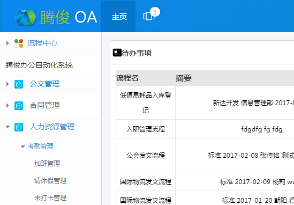294x205 pixels.
Task: Click the 腾俊 OA title text
Action: pyautogui.click(x=69, y=18)
